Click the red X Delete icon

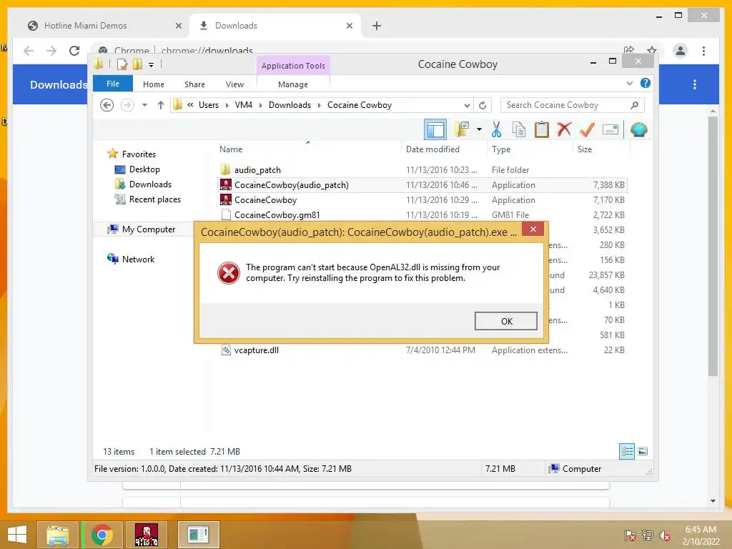[564, 129]
